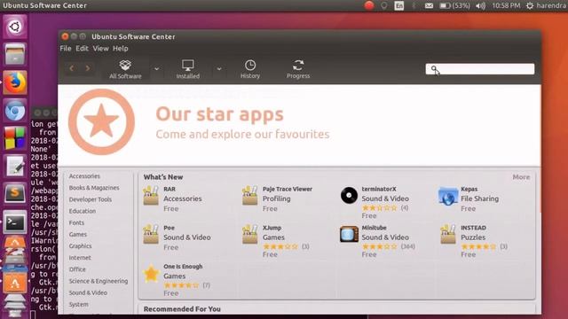
Task: Open the battery indicator menu
Action: (454, 5)
